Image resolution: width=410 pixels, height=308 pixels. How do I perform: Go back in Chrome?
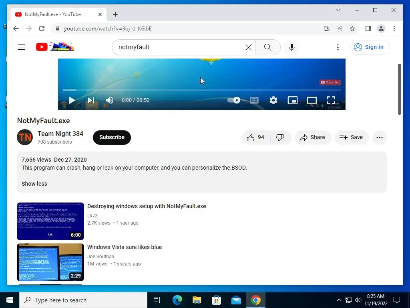[x=16, y=28]
